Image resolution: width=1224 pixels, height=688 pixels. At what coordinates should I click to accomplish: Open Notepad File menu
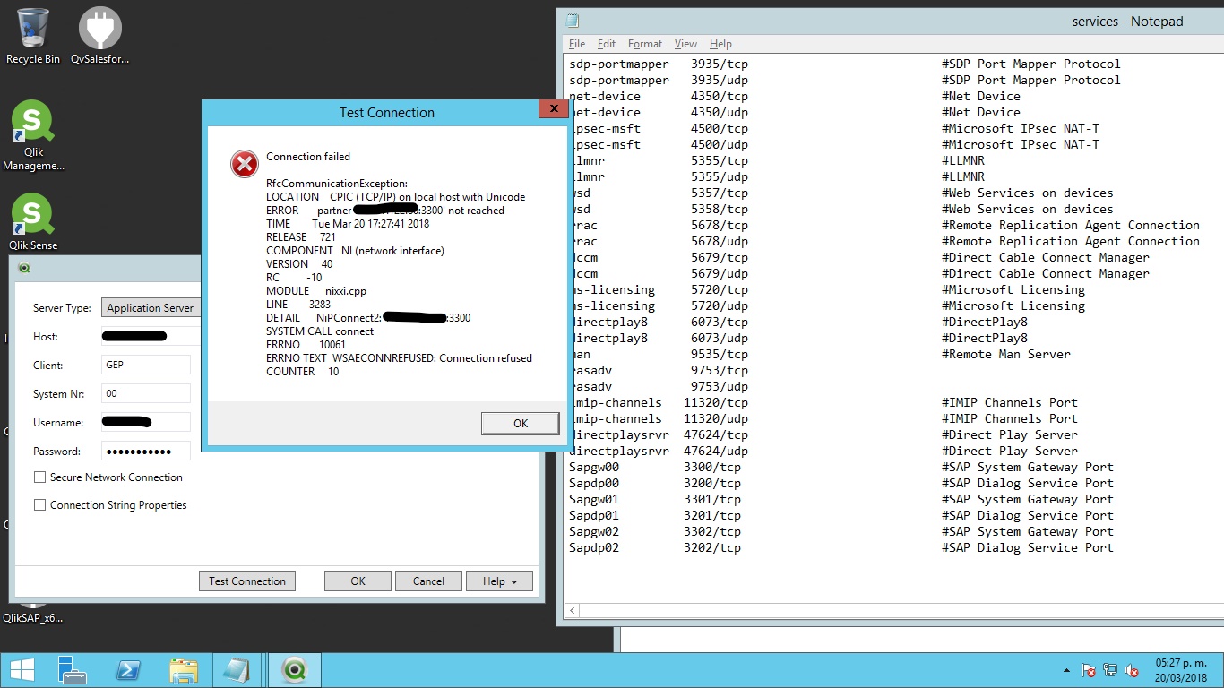(x=577, y=44)
